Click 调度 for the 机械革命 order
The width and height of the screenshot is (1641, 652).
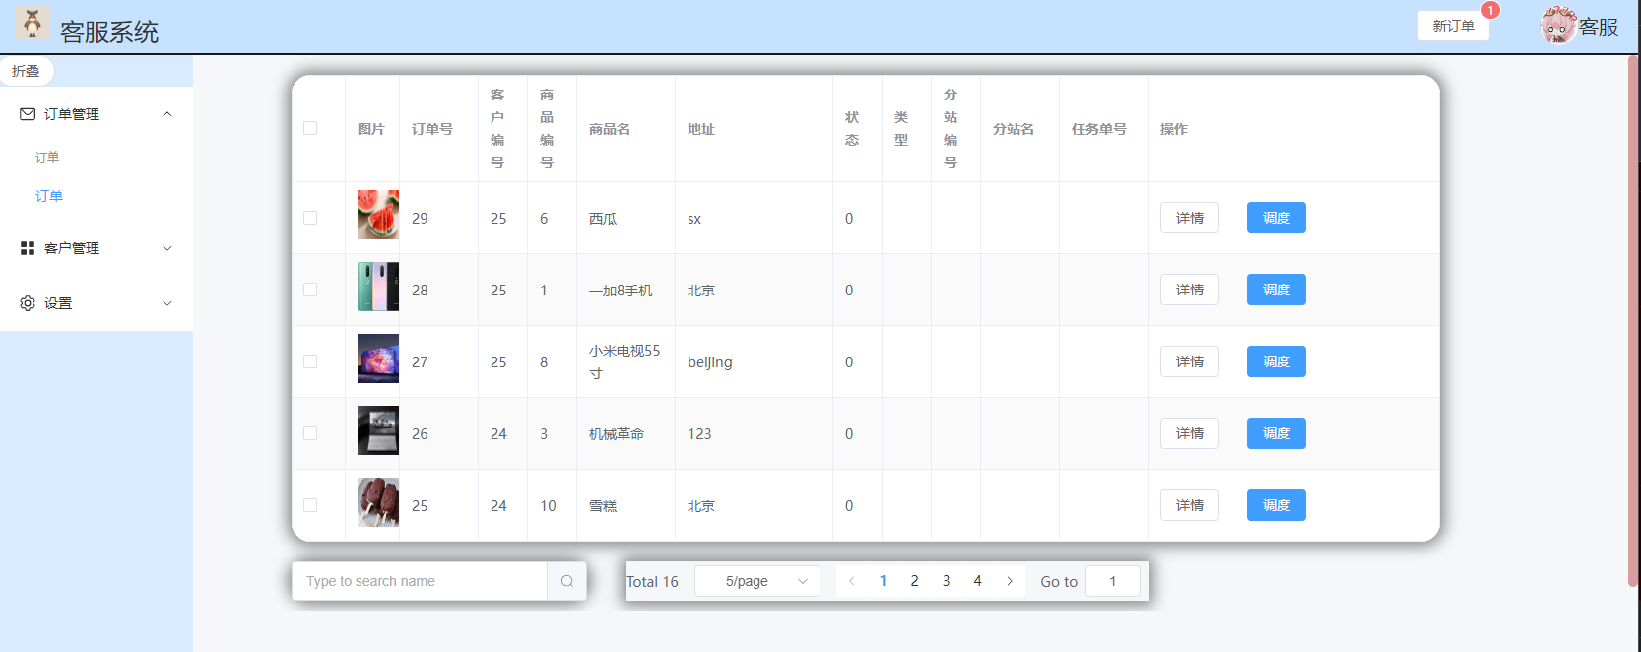[1277, 433]
